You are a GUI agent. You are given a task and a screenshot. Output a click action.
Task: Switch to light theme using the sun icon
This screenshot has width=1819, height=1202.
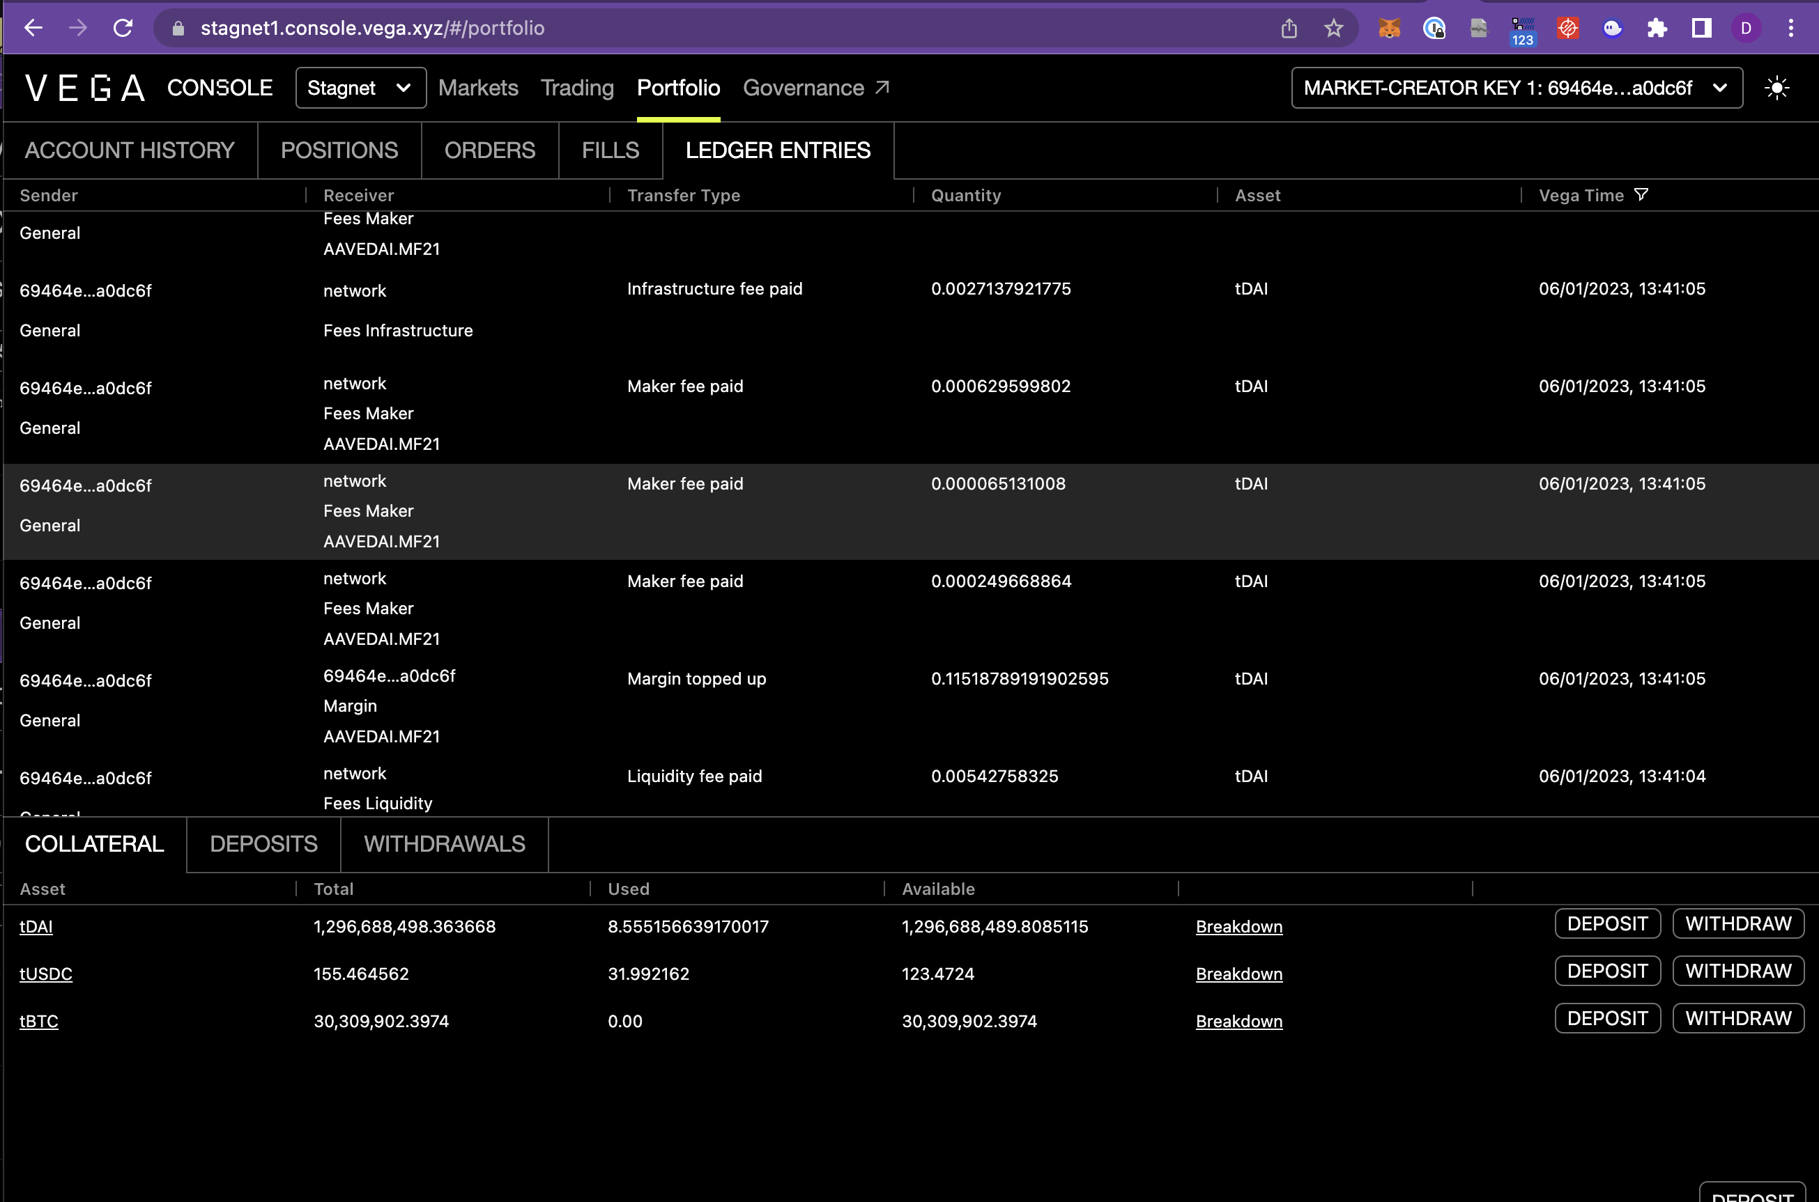tap(1779, 87)
